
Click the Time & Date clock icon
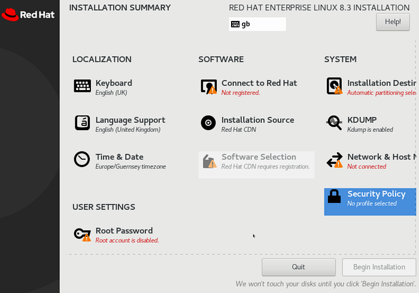82,159
